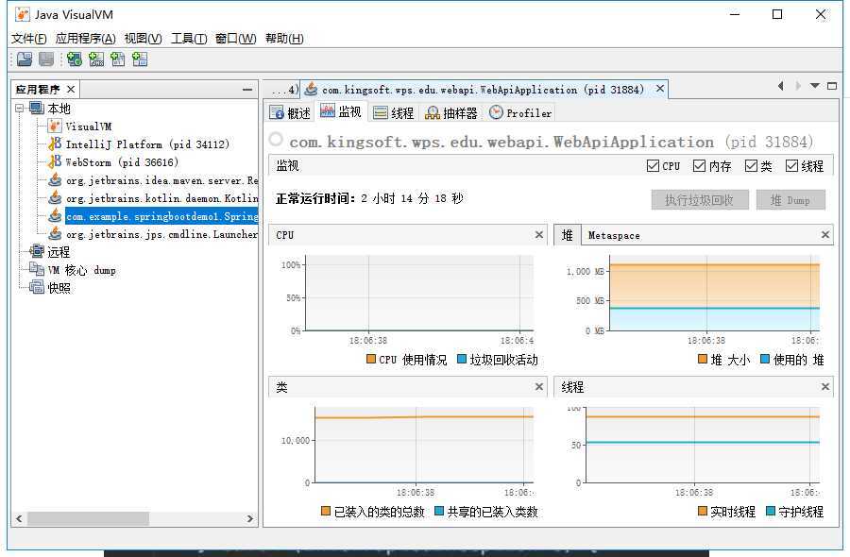Close the 线程 chart panel
This screenshot has height=557, width=850.
tap(825, 386)
